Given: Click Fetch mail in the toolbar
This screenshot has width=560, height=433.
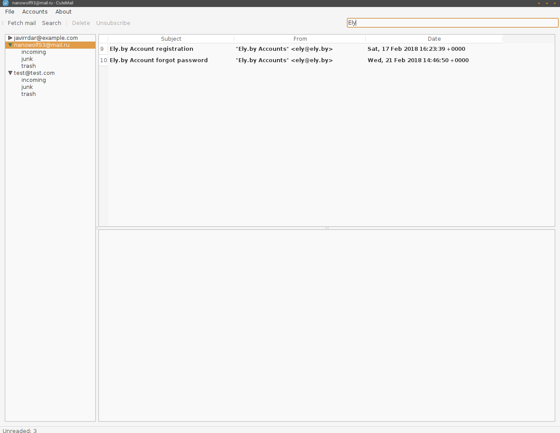Looking at the screenshot, I should [x=22, y=23].
